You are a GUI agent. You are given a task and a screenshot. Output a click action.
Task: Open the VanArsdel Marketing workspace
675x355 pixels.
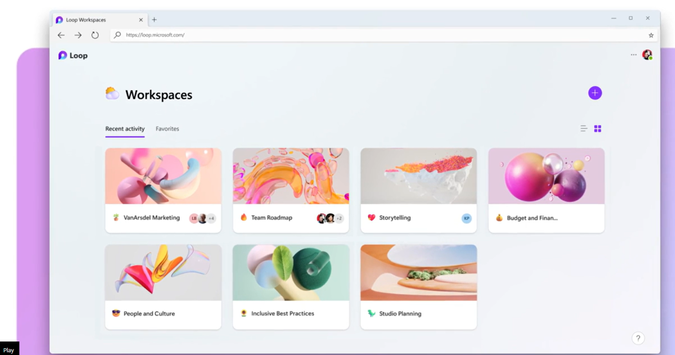[x=163, y=190]
